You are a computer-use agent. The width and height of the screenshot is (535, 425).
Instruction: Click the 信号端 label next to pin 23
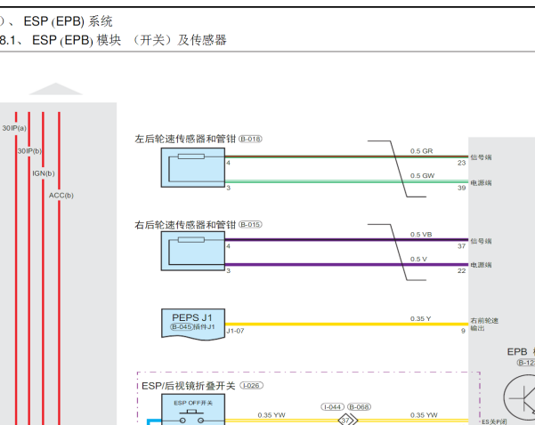click(481, 157)
